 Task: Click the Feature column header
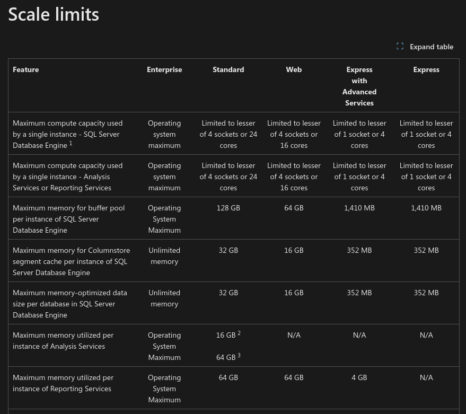coord(26,69)
